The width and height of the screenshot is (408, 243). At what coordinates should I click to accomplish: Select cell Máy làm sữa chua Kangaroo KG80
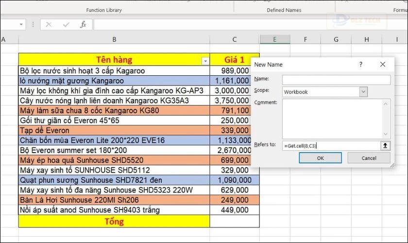click(x=114, y=110)
